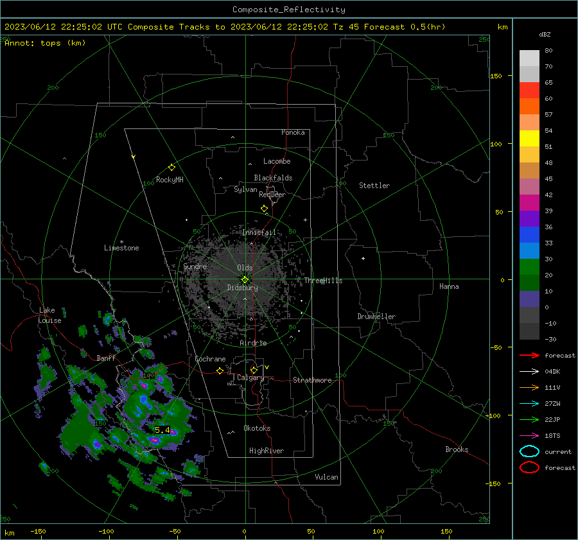Click the magenta swatch in dBZ scale
This screenshot has height=540, width=578.
(x=529, y=202)
